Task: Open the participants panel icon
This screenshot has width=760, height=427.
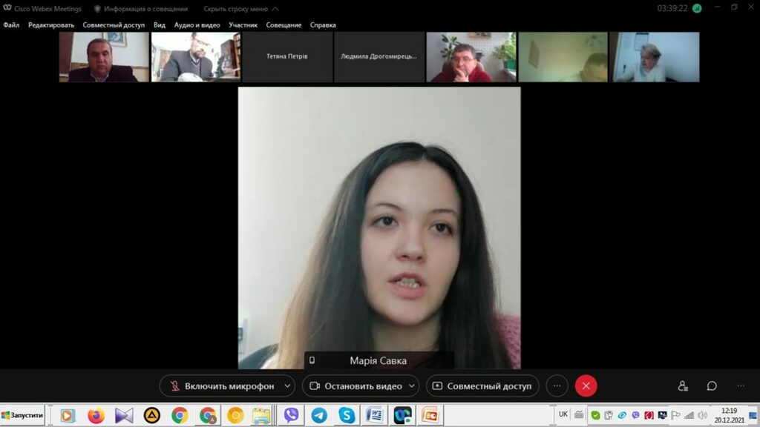Action: tap(683, 386)
